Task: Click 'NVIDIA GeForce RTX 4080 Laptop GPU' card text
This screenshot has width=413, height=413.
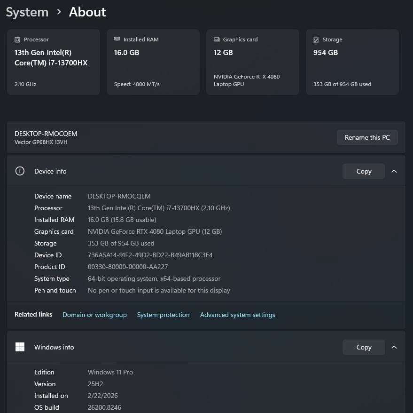Action: pos(247,80)
